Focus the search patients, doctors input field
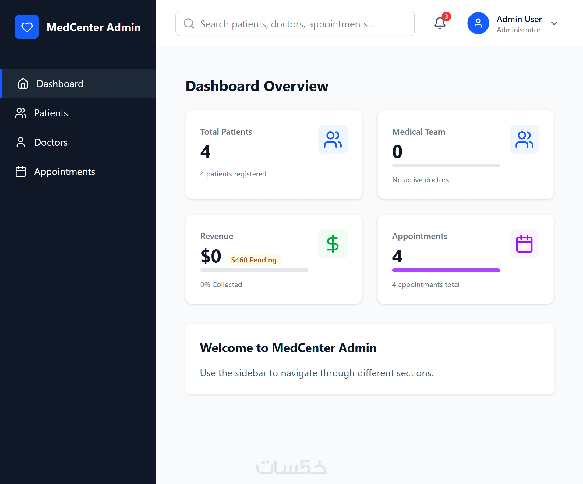 pyautogui.click(x=295, y=23)
